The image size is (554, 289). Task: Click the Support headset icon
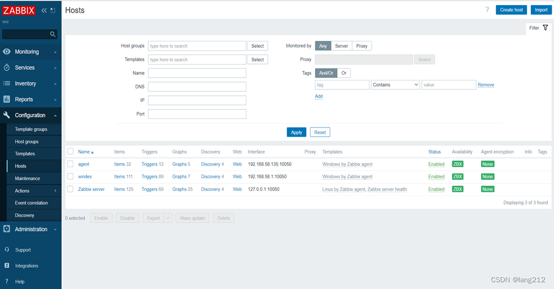tap(7, 249)
